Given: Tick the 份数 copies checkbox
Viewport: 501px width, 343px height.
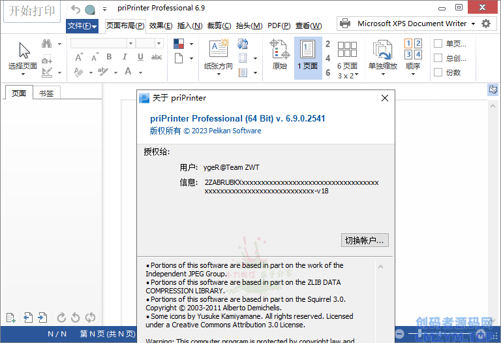Looking at the screenshot, I should 438,73.
